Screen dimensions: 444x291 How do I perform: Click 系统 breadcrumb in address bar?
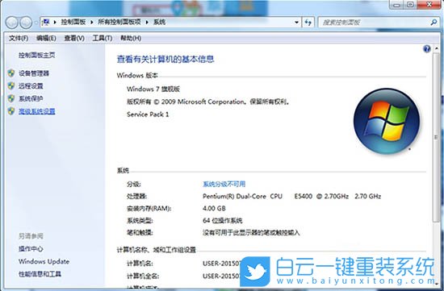pos(159,22)
